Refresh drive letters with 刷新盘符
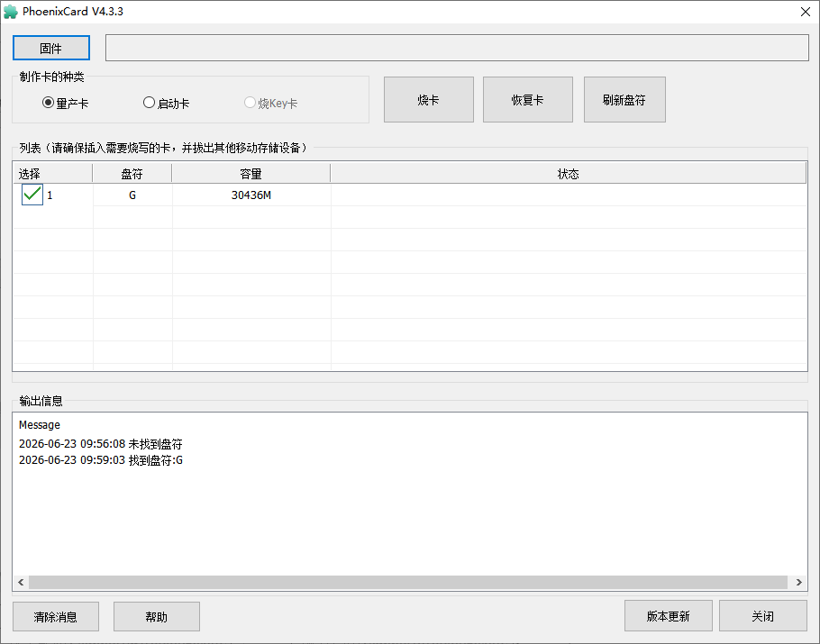The height and width of the screenshot is (644, 820). coord(624,100)
